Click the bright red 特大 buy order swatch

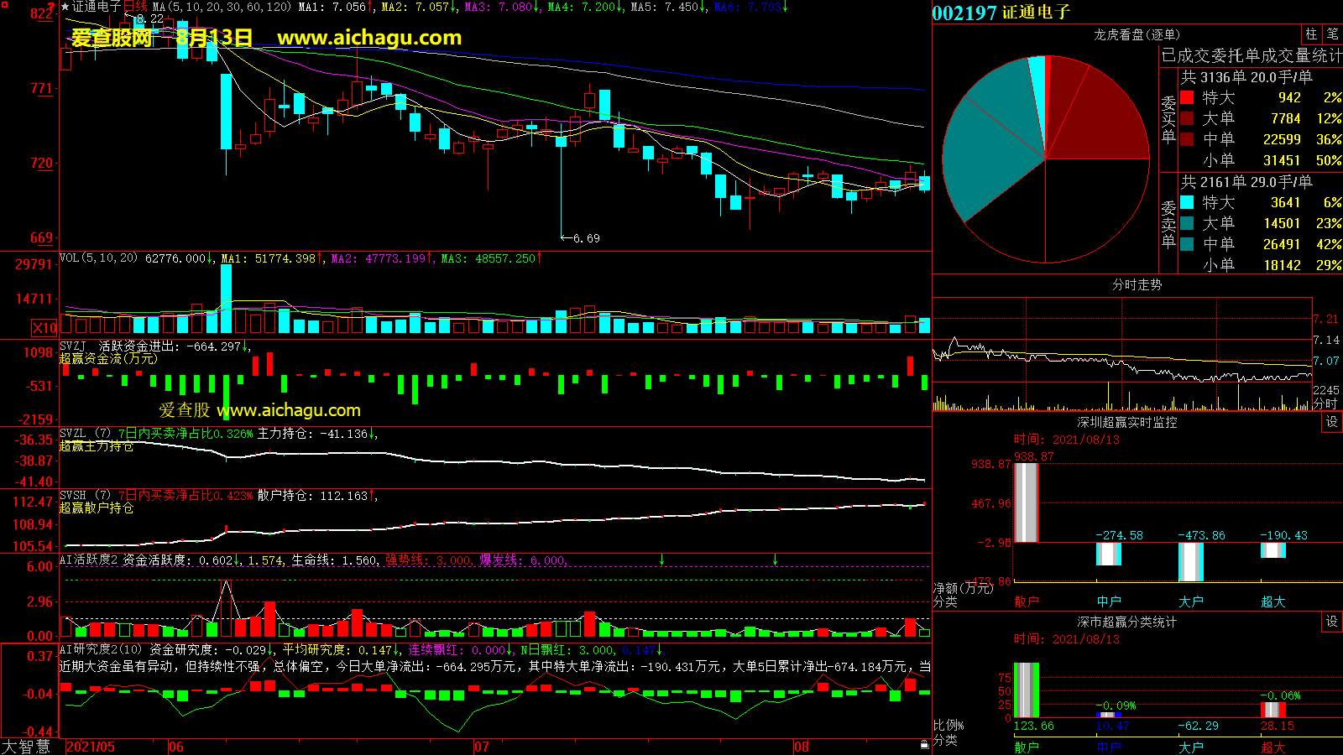pos(1187,97)
